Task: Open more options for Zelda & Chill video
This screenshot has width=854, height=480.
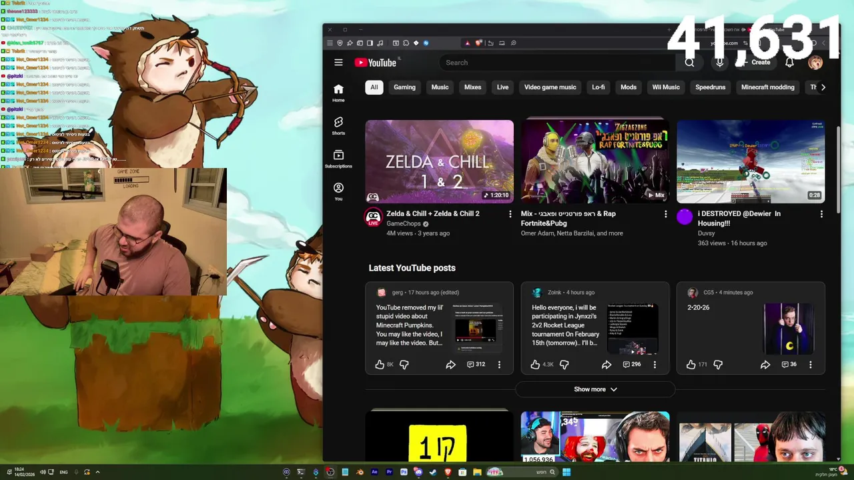Action: (x=510, y=214)
